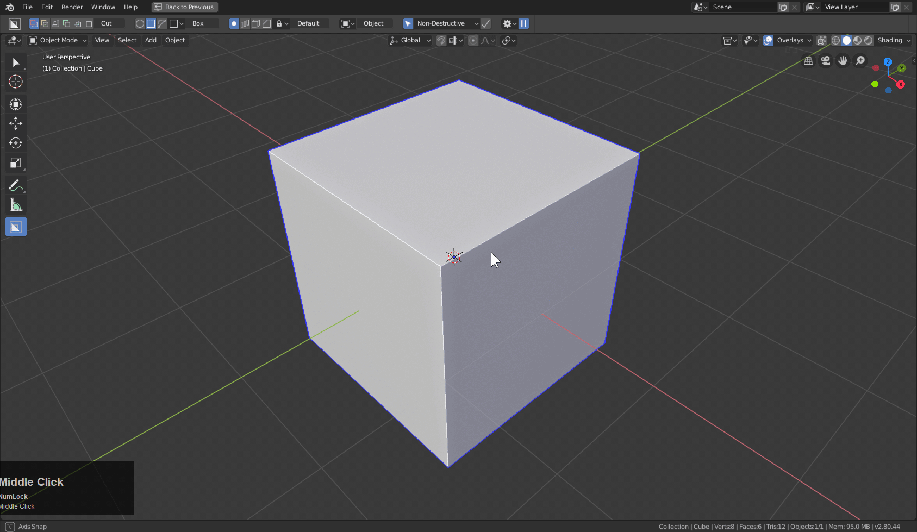Screen dimensions: 917x532
Task: Toggle the X-ray show button
Action: [x=821, y=40]
